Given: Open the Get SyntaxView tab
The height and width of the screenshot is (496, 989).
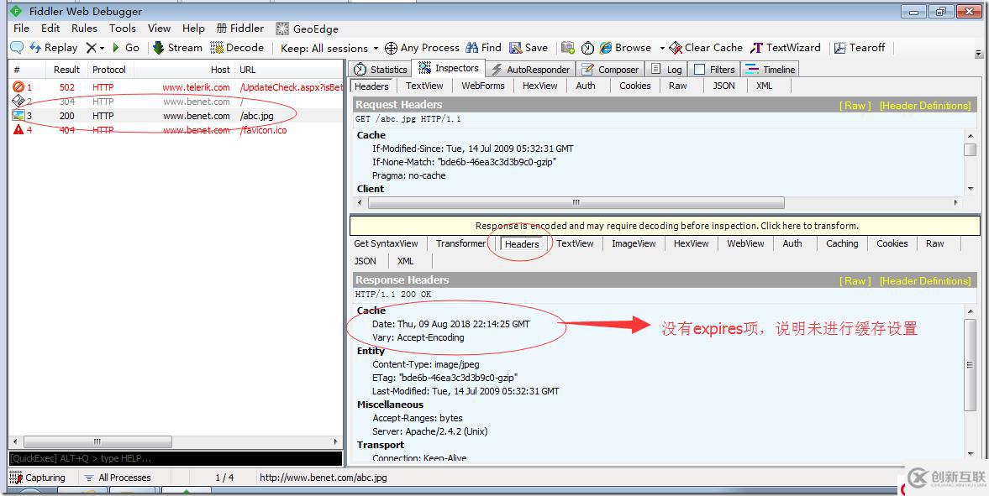Looking at the screenshot, I should coord(386,243).
